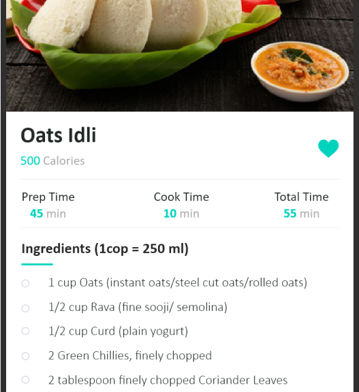Select the 45 min prep value
The height and width of the screenshot is (392, 359).
click(48, 214)
